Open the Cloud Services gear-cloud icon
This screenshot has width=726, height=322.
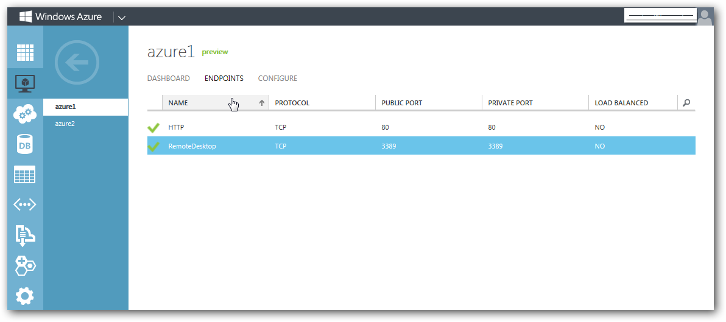[x=26, y=113]
